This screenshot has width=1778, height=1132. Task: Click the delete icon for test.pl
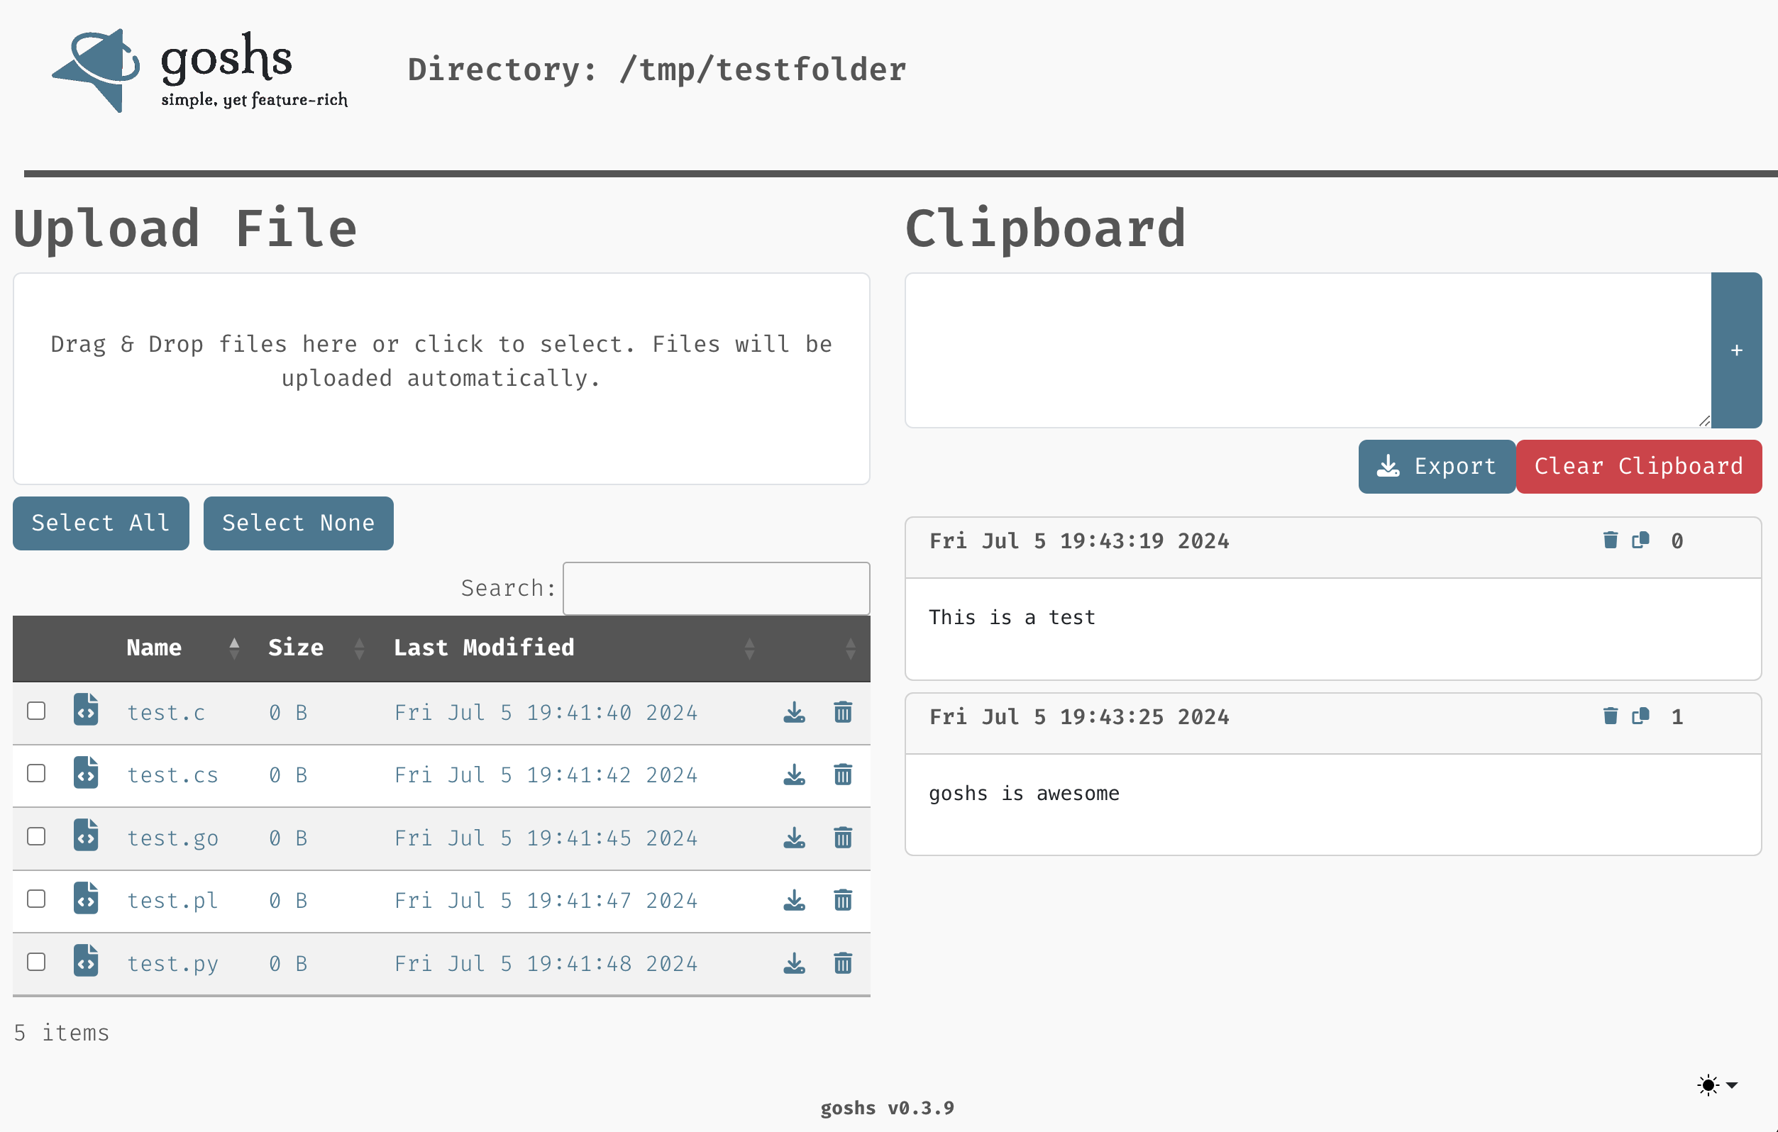(842, 900)
